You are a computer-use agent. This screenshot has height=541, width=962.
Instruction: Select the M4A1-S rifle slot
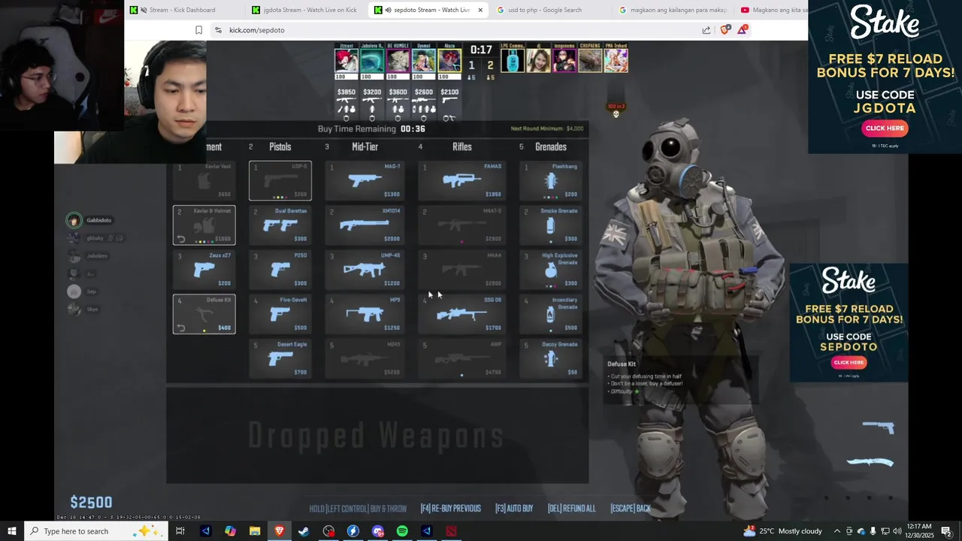[x=461, y=225]
